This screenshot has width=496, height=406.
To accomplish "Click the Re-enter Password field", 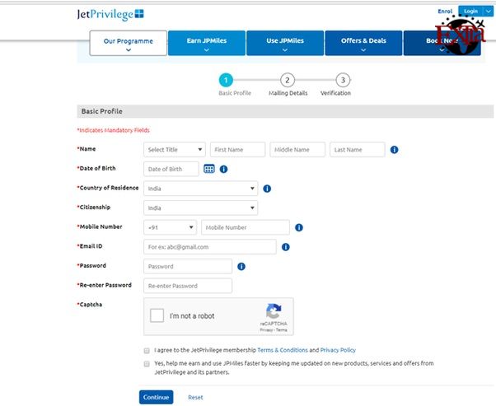I will pos(188,286).
